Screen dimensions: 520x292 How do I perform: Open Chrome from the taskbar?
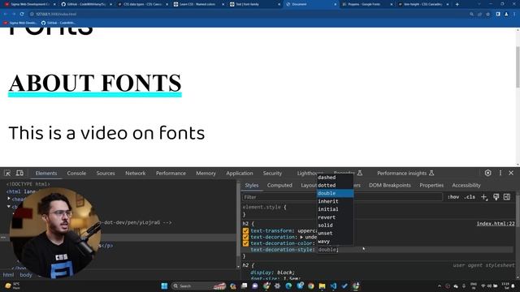310,286
